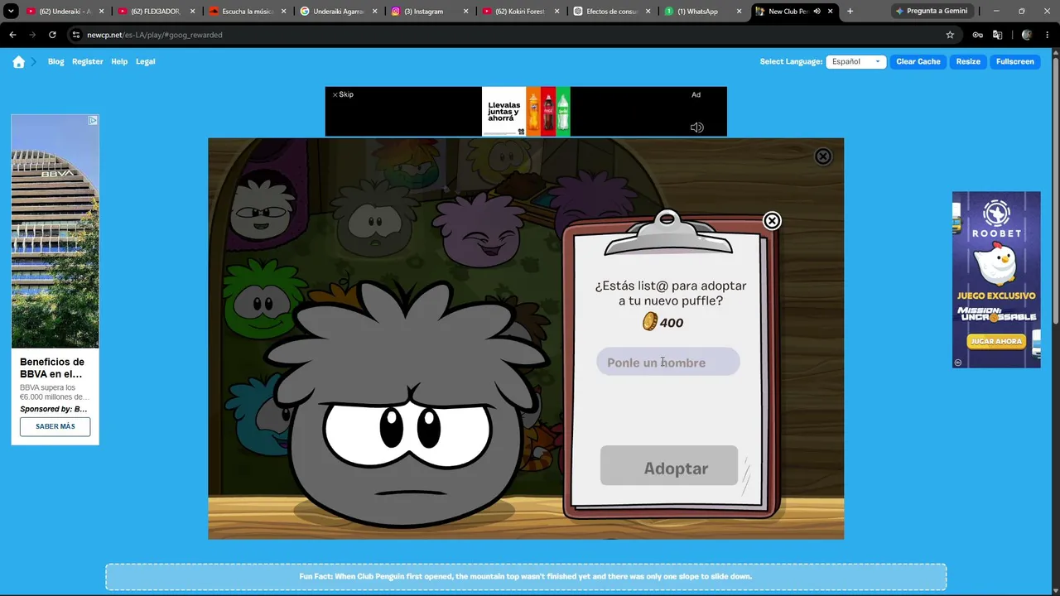Open the BBVA building ad image
The image size is (1060, 596).
(x=55, y=231)
